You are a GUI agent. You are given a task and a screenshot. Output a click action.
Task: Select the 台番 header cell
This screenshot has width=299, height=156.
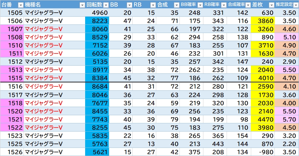tap(12, 5)
